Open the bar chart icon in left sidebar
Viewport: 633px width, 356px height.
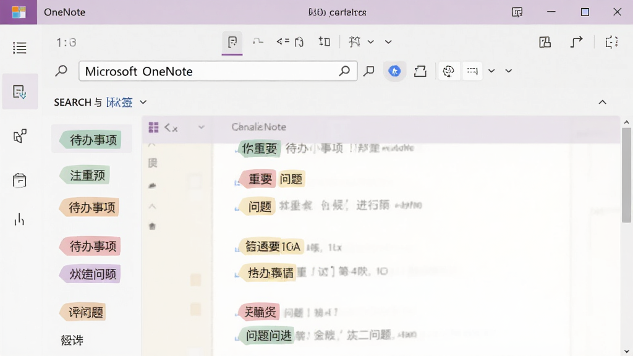point(19,220)
